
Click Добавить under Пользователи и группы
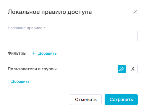point(20,82)
